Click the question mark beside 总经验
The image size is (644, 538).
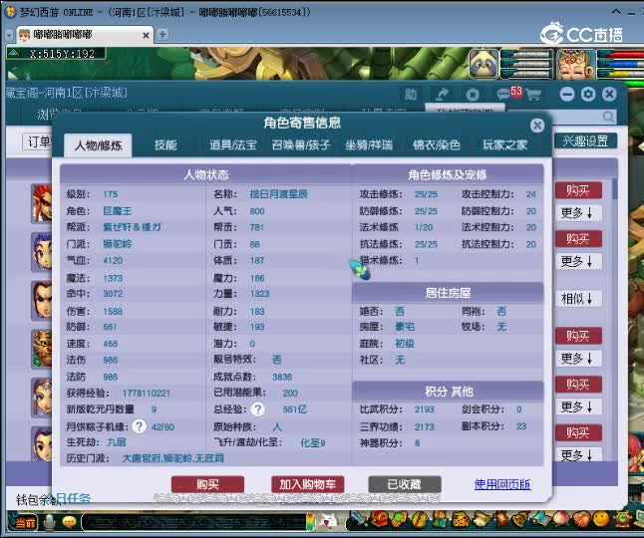click(258, 409)
